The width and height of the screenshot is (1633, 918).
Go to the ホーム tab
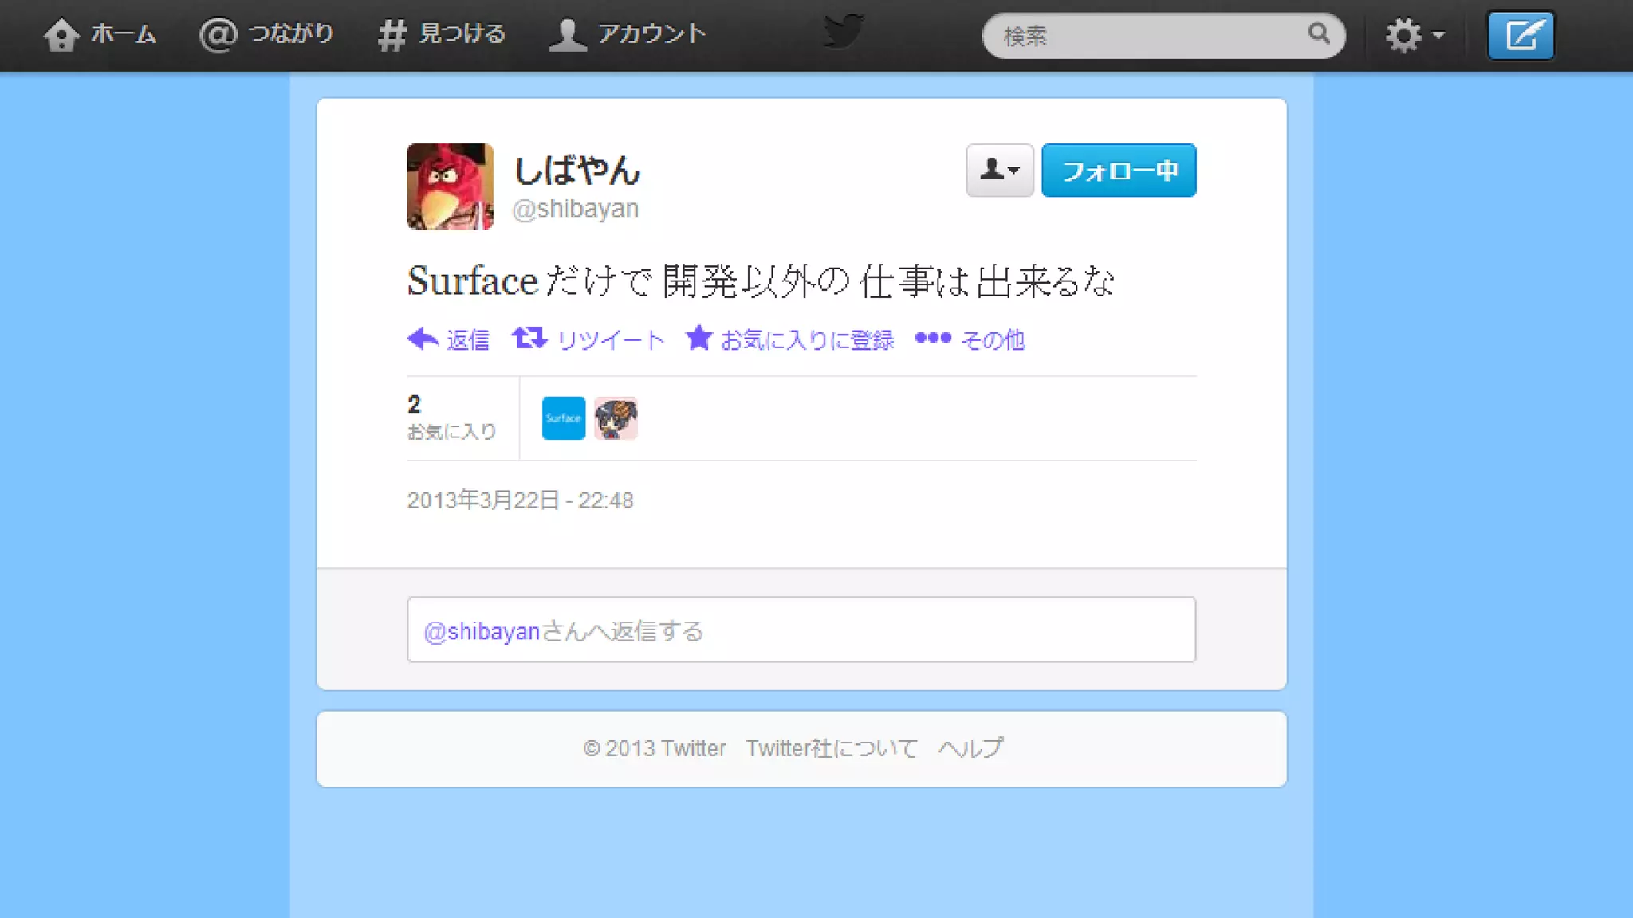pyautogui.click(x=100, y=34)
